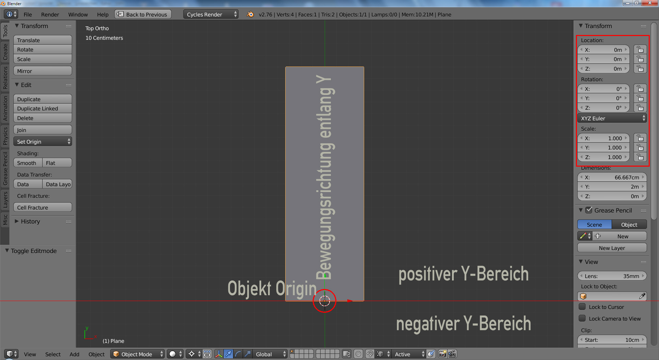Click the Blender logo in the header
This screenshot has height=360, width=659.
pos(250,14)
